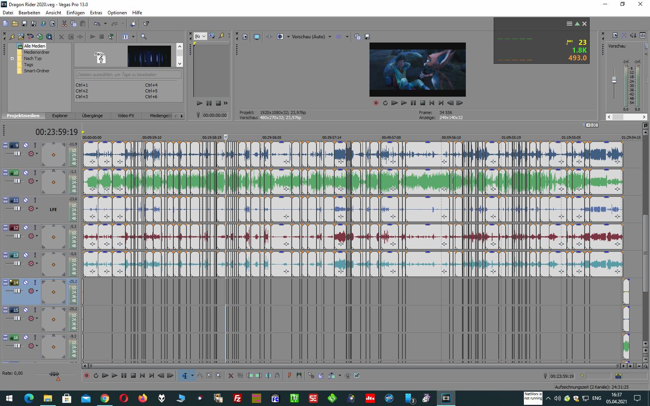The image size is (650, 406).
Task: Switch to the Video-FX tab
Action: 126,116
